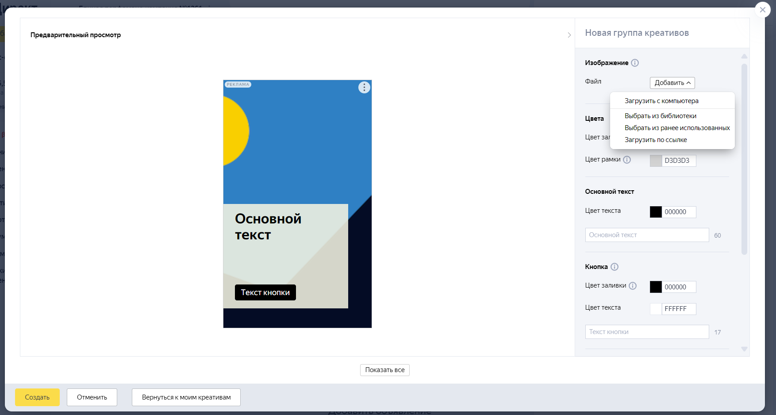This screenshot has height=415, width=776.
Task: Click the white button text color swatch
Action: (x=656, y=309)
